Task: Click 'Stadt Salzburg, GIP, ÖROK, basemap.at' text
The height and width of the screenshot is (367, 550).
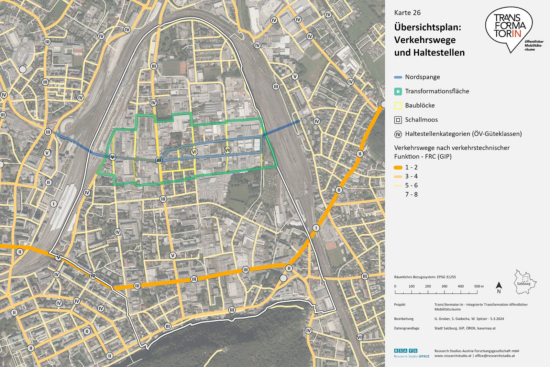Action: (465, 328)
